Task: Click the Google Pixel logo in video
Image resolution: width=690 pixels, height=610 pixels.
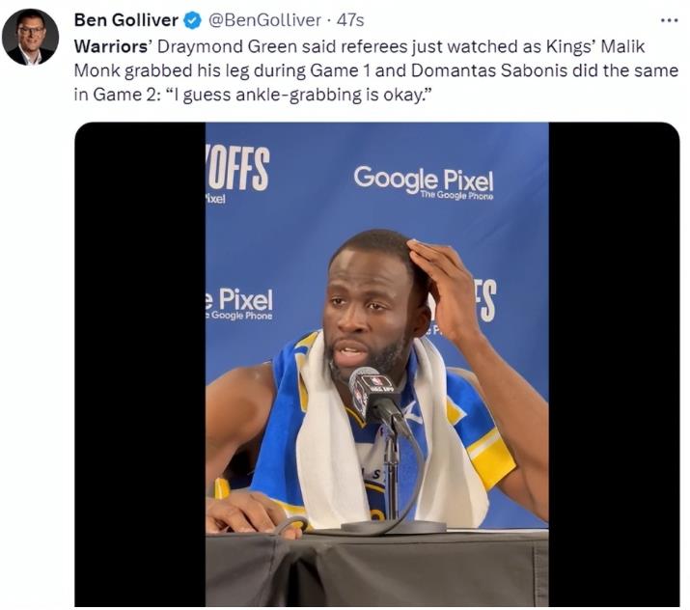Action: (x=424, y=181)
